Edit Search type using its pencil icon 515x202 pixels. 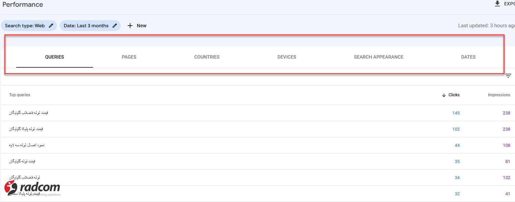[51, 26]
